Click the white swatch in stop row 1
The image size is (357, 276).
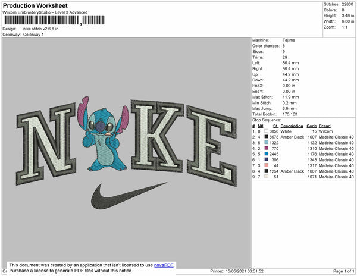(266, 131)
